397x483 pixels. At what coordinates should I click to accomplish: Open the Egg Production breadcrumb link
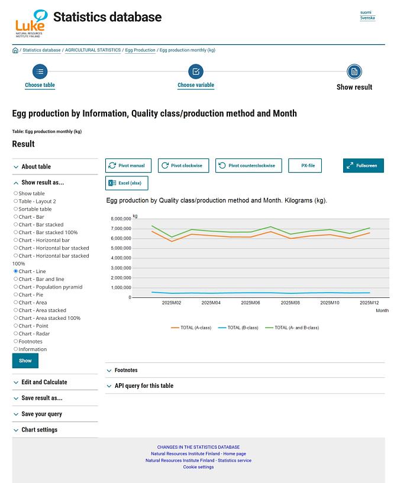(140, 50)
